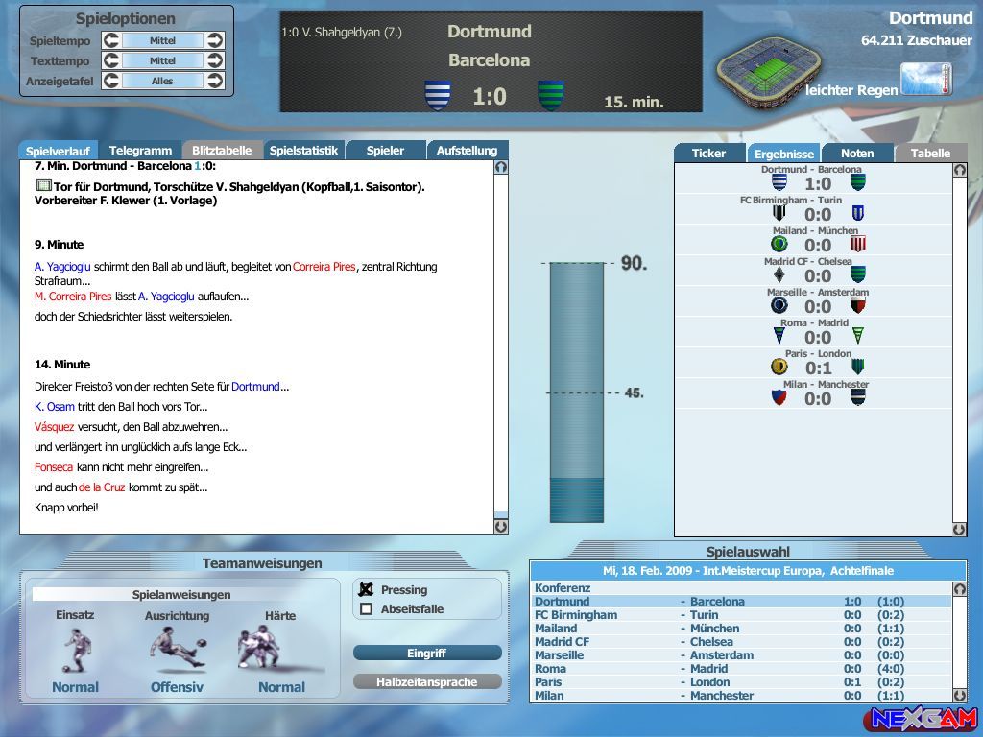Click Turin crest in results
The image size is (983, 737).
click(x=858, y=214)
